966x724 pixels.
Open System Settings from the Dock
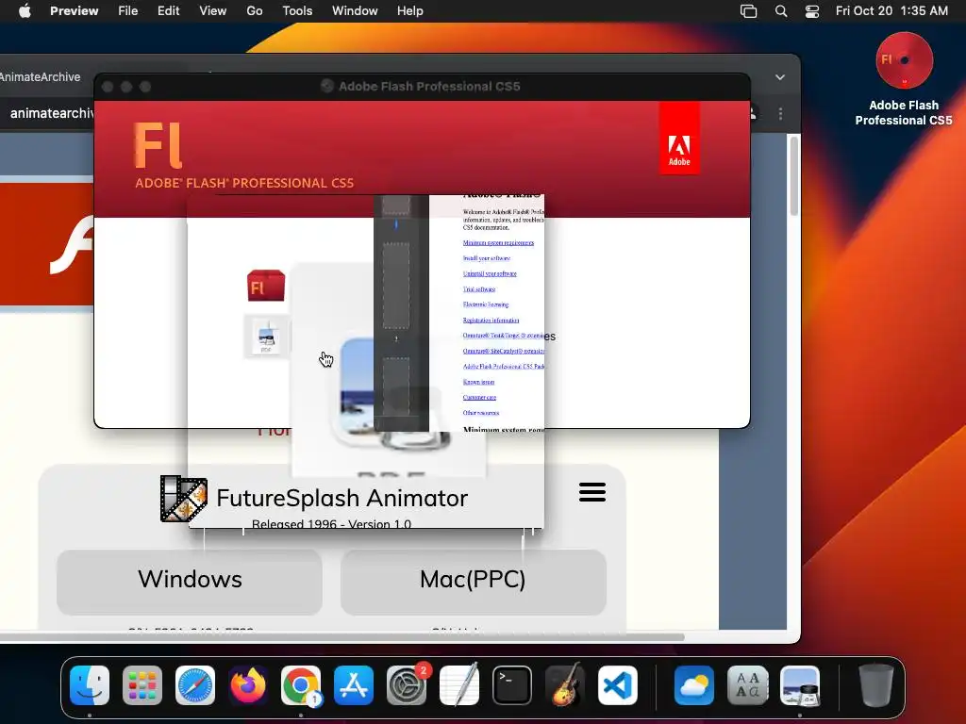(407, 685)
